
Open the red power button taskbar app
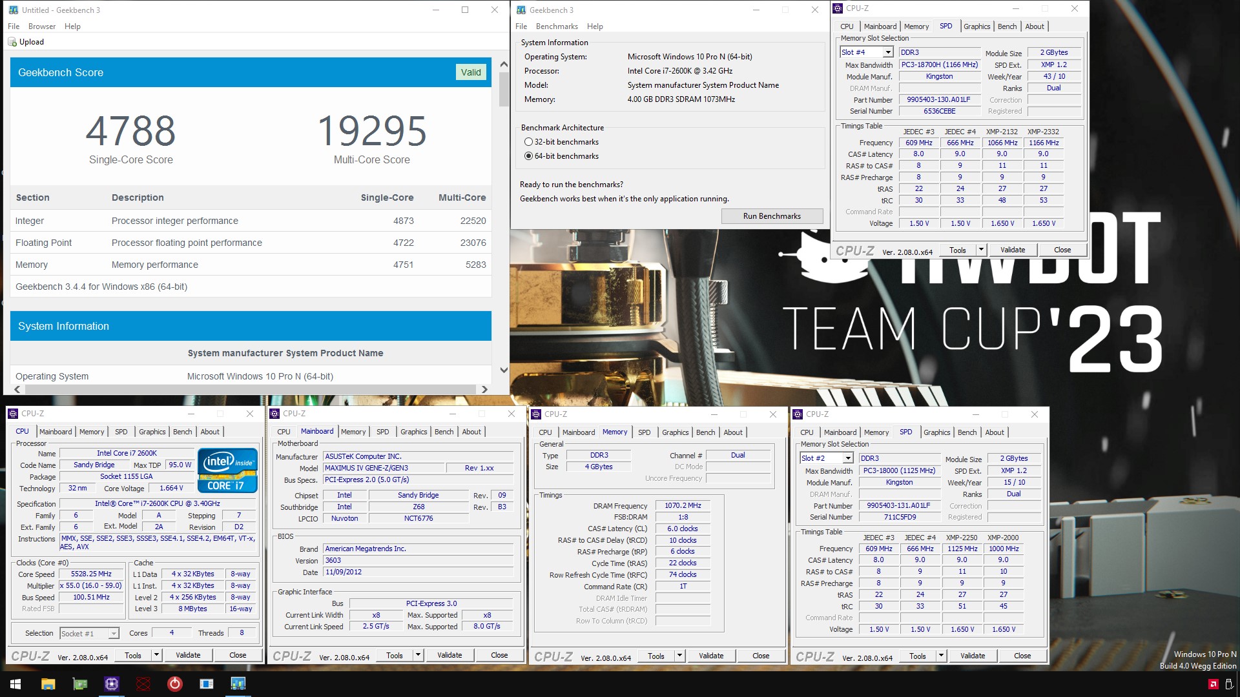point(175,684)
